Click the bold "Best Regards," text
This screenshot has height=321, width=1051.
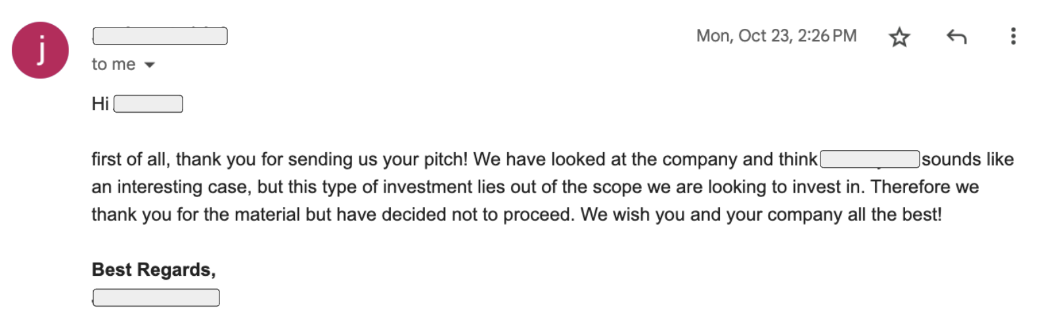click(154, 269)
